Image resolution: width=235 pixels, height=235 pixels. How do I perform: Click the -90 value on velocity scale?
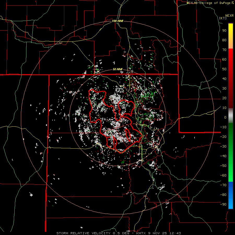[223, 204]
